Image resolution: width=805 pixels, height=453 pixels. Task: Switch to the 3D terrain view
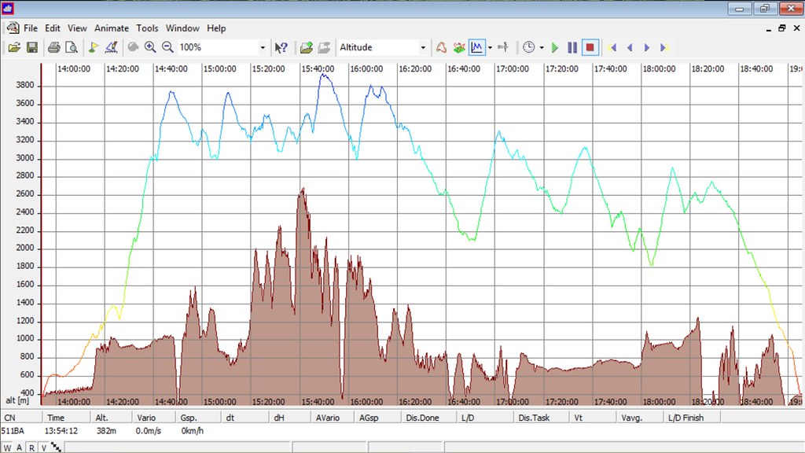coord(459,48)
